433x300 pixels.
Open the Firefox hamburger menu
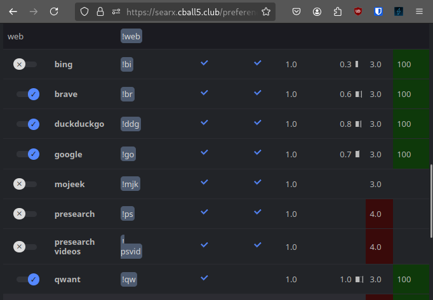pyautogui.click(x=419, y=11)
